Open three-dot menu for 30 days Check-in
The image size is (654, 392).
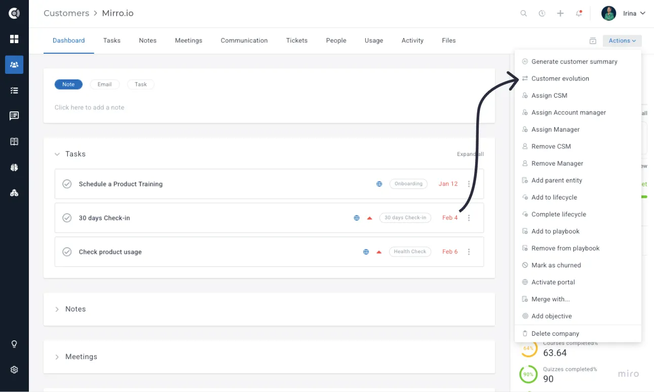469,218
